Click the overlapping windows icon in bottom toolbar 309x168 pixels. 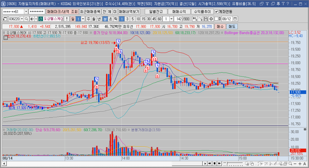click(x=252, y=164)
